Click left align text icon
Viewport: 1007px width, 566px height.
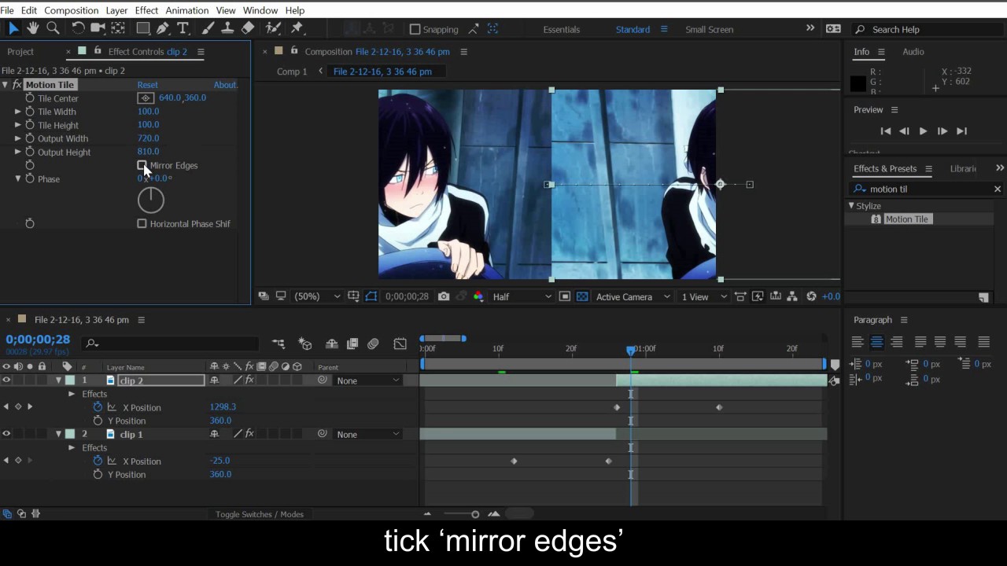coord(858,342)
